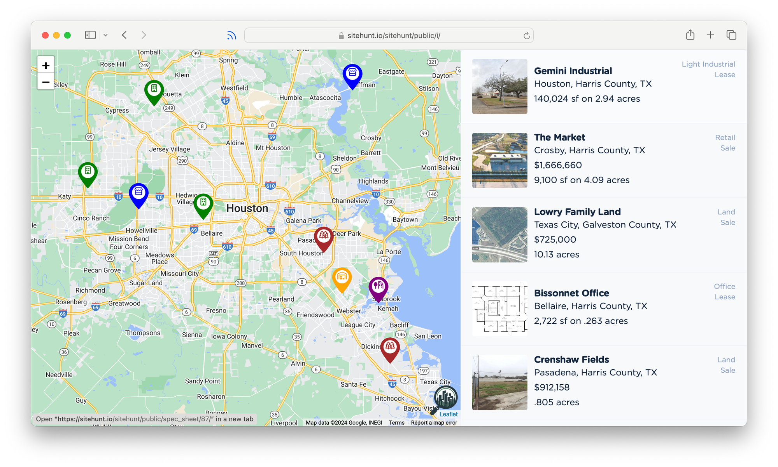Open the Gemini Industrial listing photo

[499, 87]
